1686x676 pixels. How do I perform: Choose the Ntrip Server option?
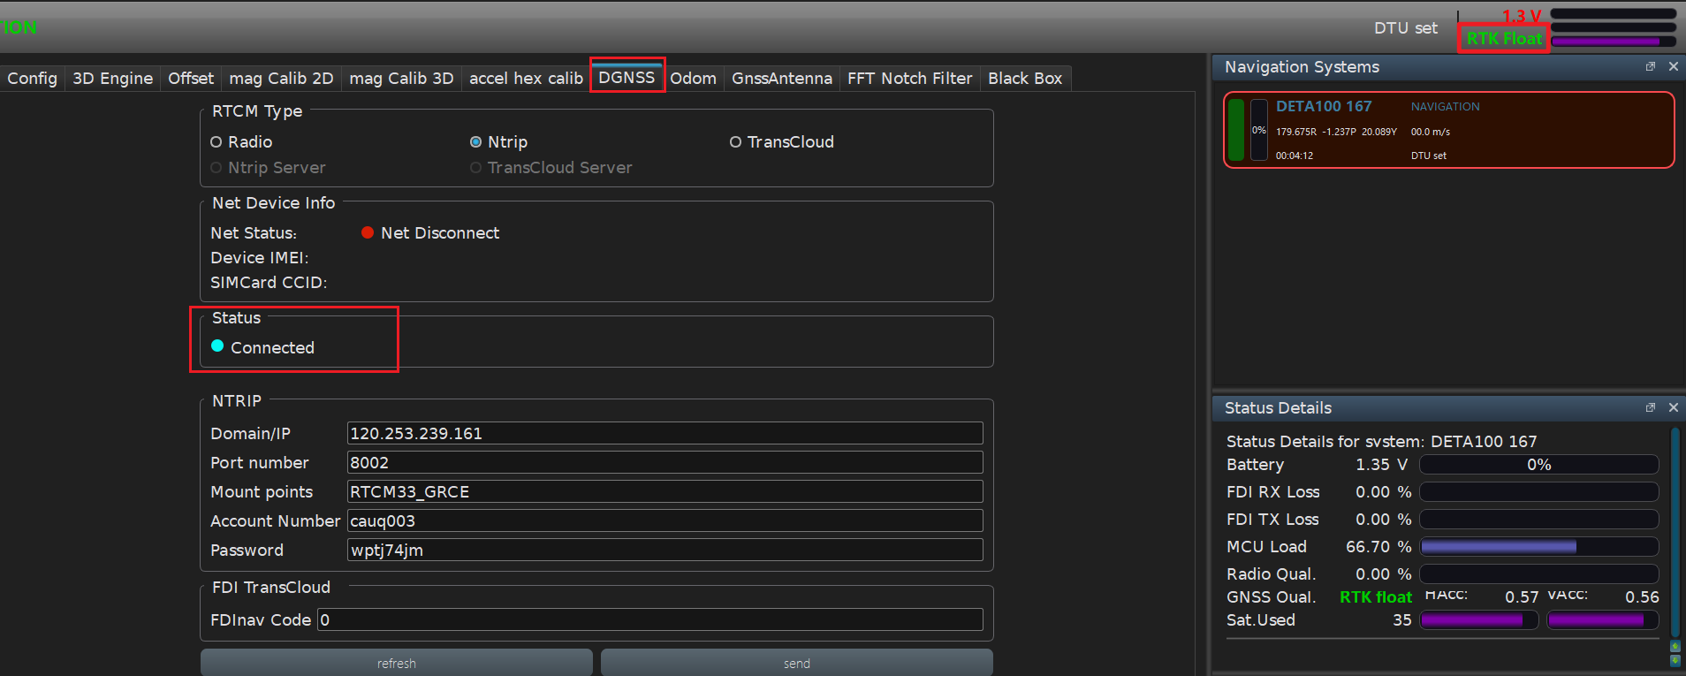click(268, 168)
